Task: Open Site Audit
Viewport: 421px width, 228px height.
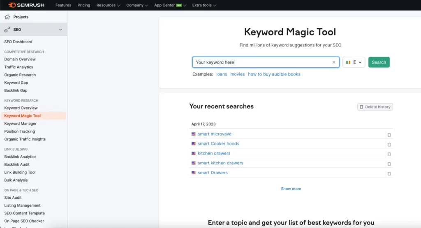Action: (x=13, y=197)
